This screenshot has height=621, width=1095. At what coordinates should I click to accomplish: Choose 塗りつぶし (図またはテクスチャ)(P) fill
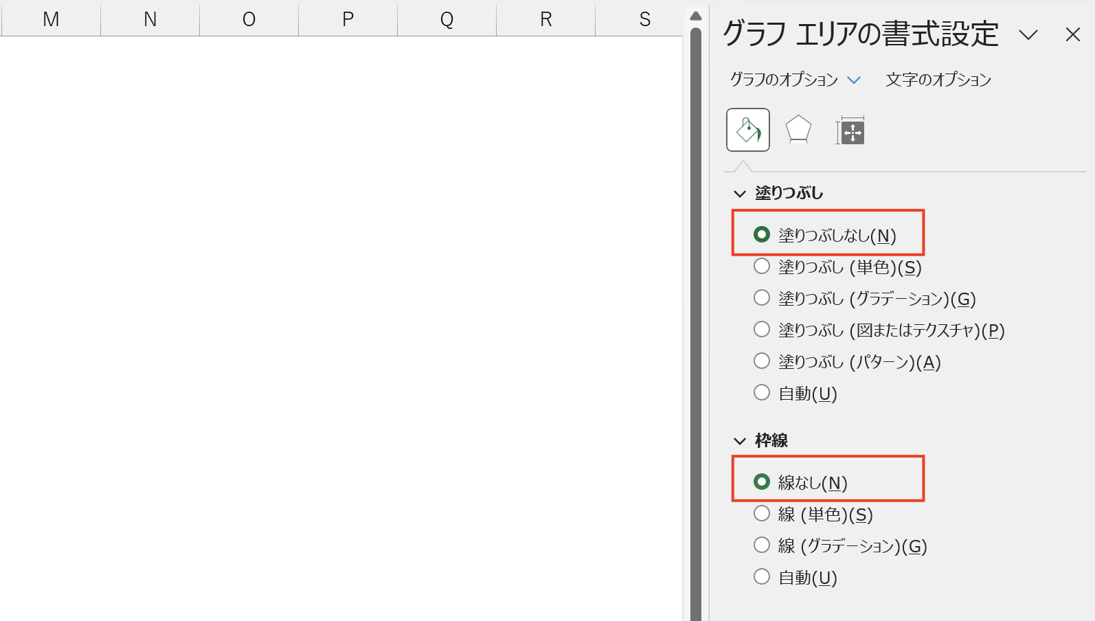pos(879,330)
